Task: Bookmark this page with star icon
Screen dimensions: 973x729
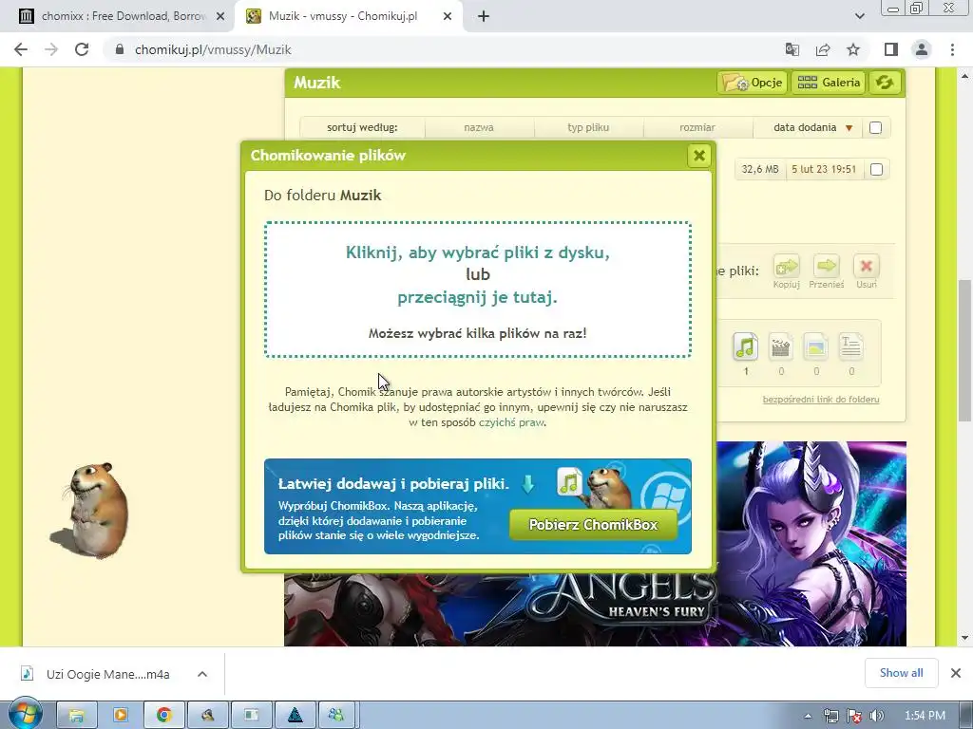Action: 853,49
